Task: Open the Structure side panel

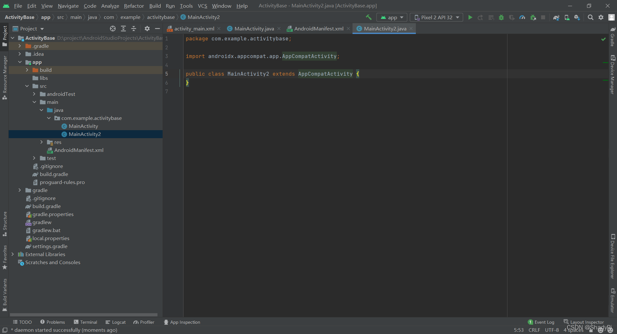Action: [4, 224]
